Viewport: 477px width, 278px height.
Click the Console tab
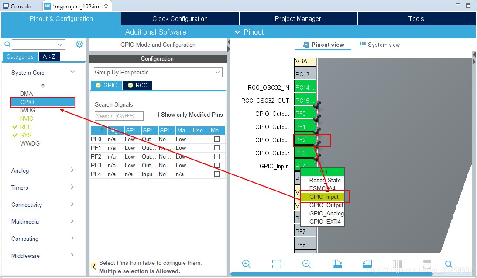pyautogui.click(x=17, y=6)
